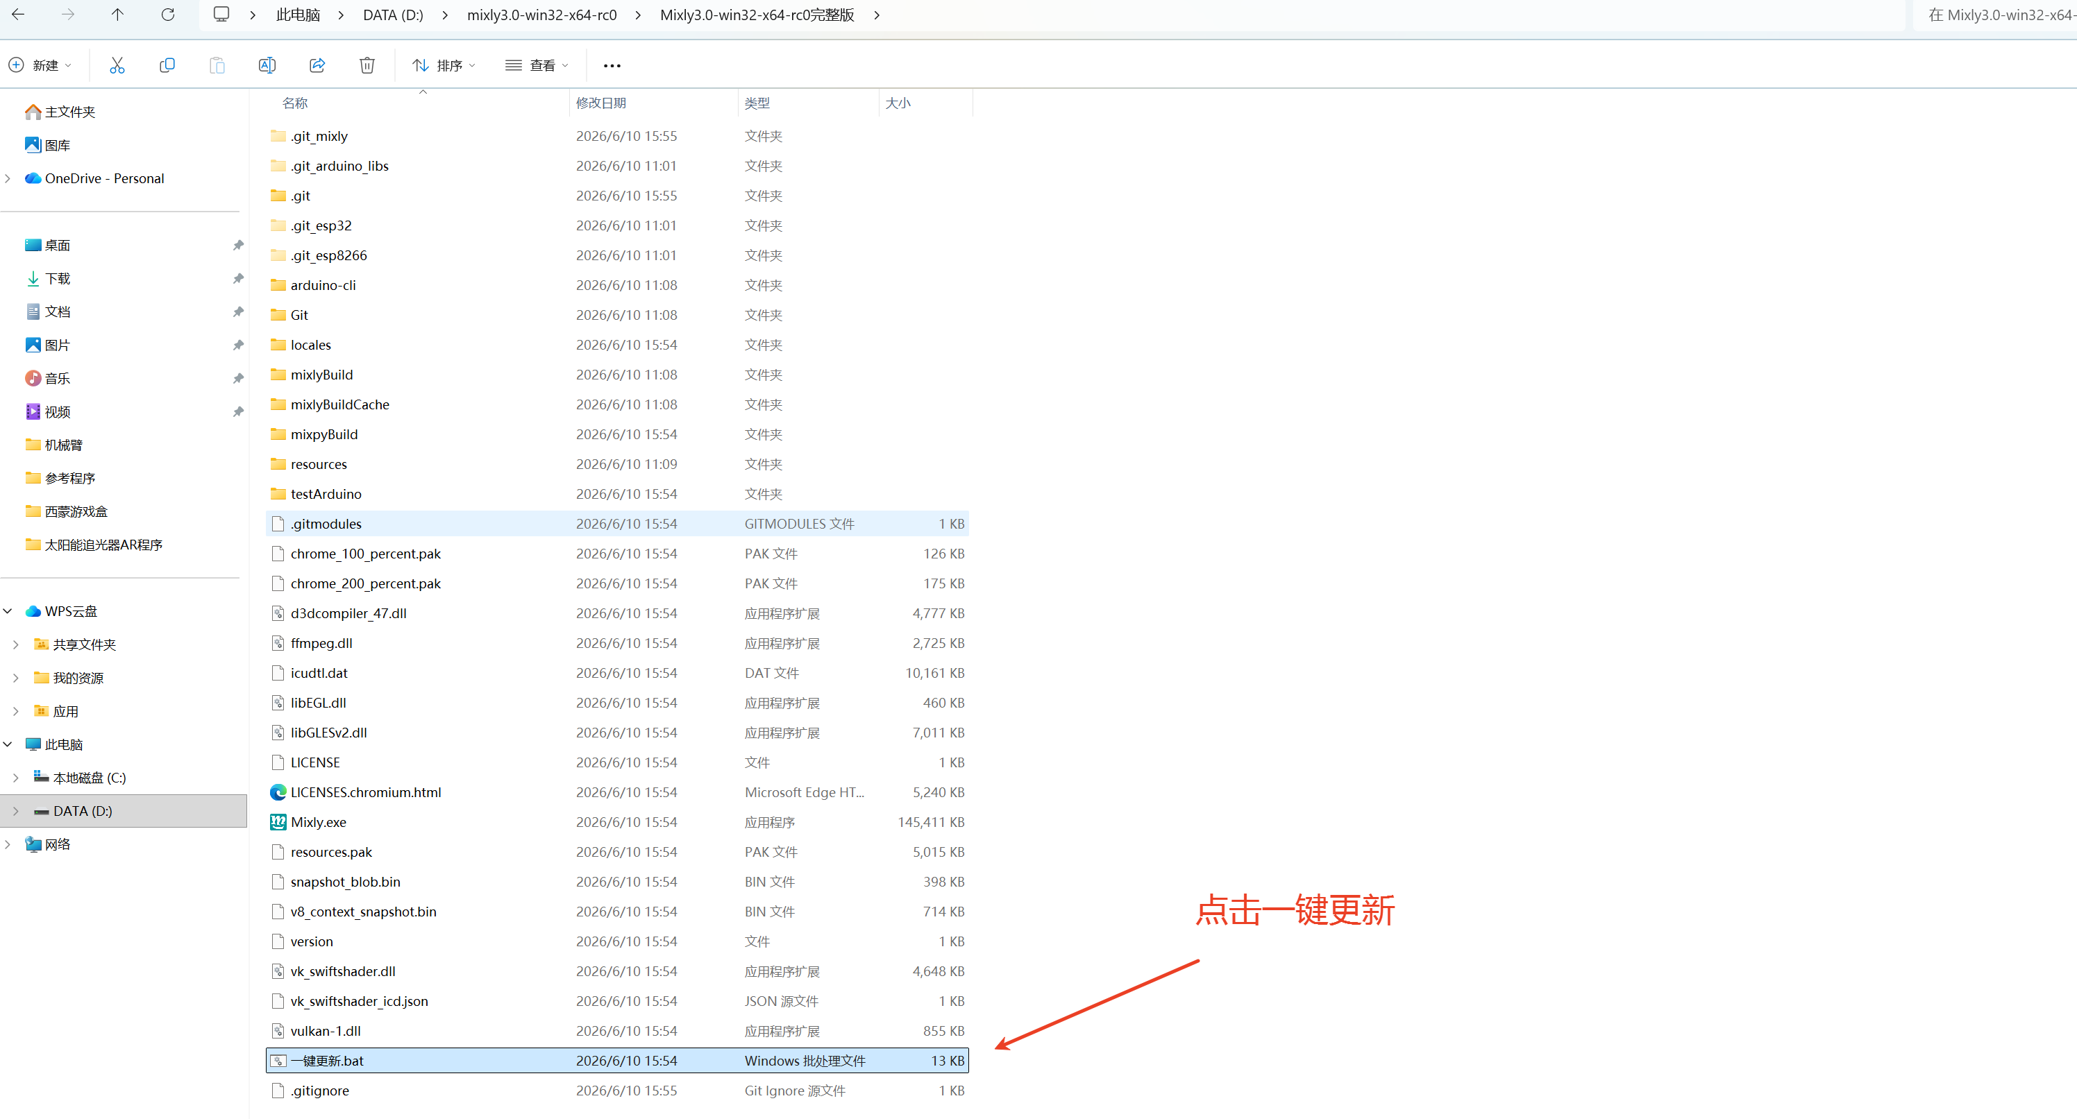This screenshot has height=1119, width=2077.
Task: Expand the 本地磁盘 (C:) node
Action: [x=16, y=778]
